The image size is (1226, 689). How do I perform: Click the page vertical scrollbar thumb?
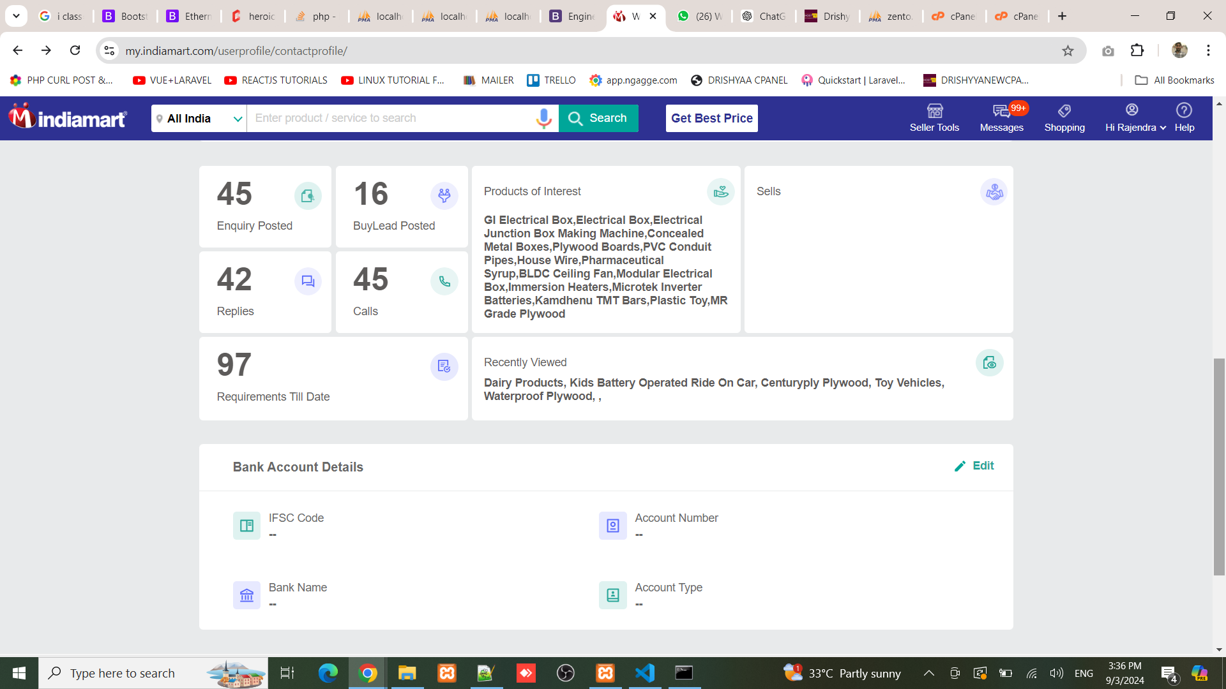tap(1219, 466)
